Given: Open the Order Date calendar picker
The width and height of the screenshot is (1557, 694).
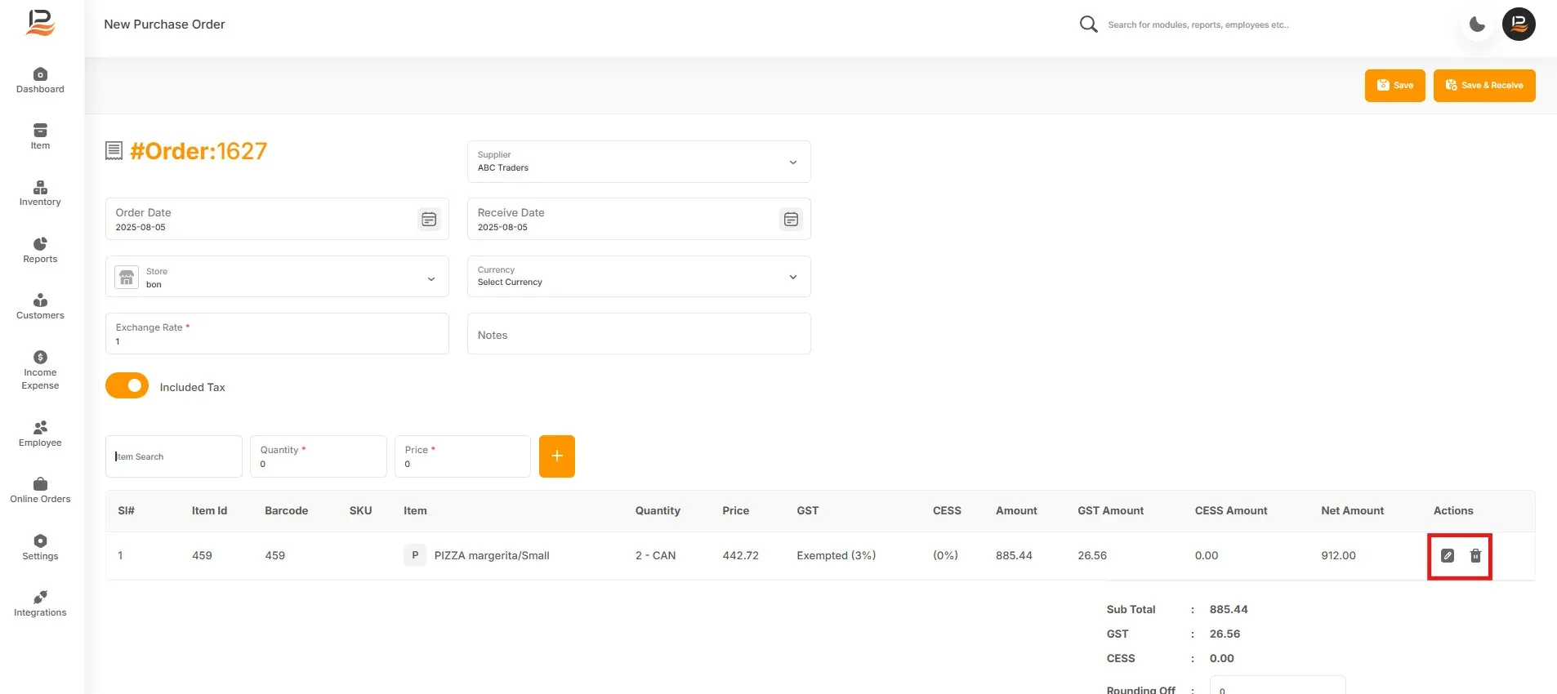Looking at the screenshot, I should coord(429,219).
